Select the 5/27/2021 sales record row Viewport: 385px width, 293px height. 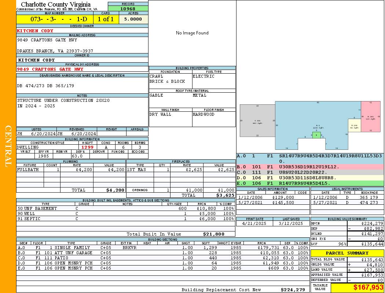click(273, 203)
